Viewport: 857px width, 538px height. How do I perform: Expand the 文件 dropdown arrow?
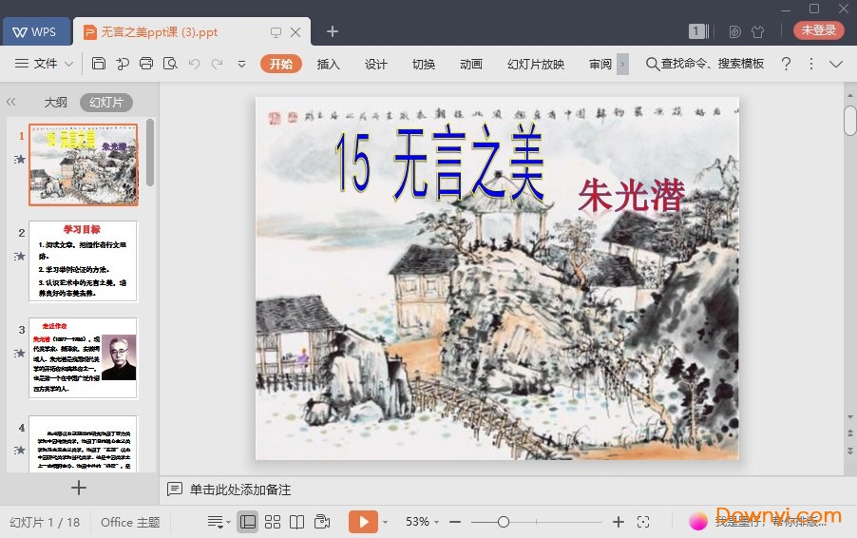click(68, 64)
